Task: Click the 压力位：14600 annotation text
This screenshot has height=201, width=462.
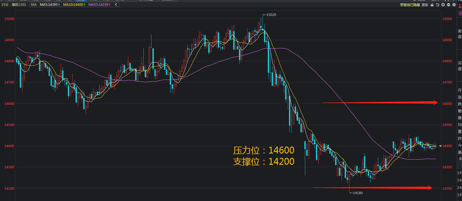Action: tap(264, 150)
